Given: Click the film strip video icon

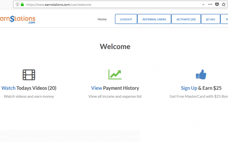Looking at the screenshot, I should 29,75.
